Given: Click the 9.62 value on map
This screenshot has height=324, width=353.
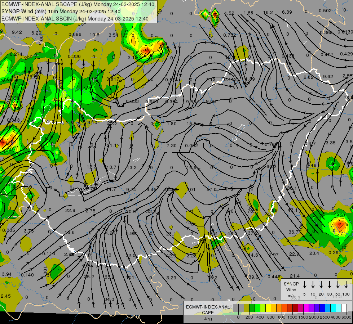Looking at the screenshot, I should click(x=328, y=76).
